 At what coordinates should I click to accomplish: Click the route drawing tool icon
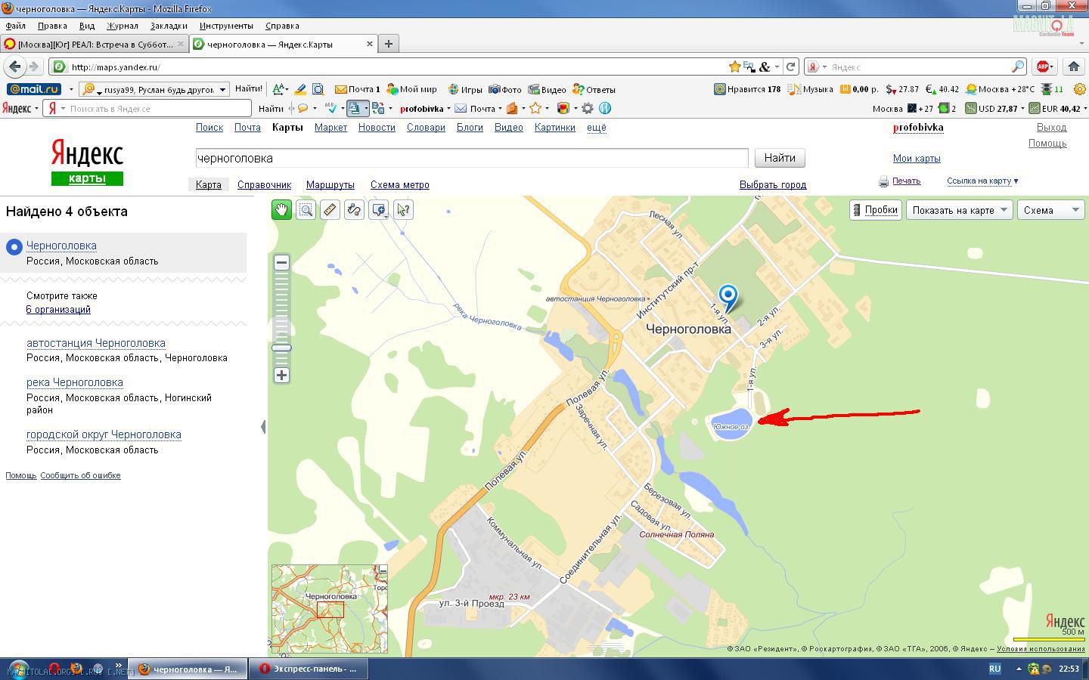354,210
